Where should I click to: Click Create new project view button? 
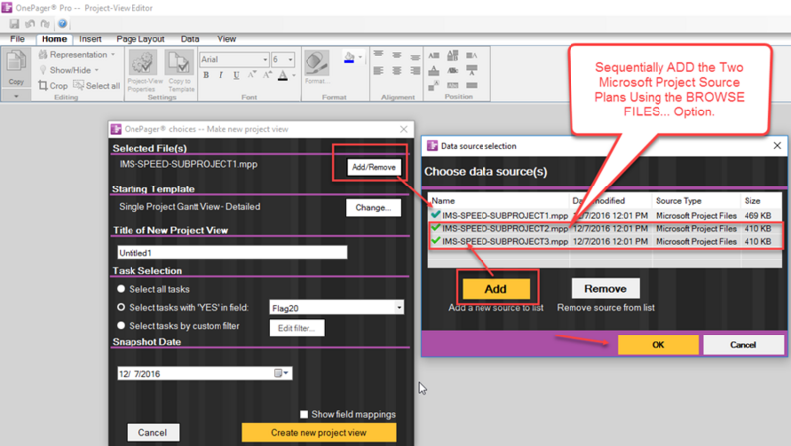(318, 433)
